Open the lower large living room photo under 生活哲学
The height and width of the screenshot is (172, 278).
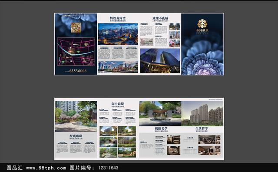207,150
